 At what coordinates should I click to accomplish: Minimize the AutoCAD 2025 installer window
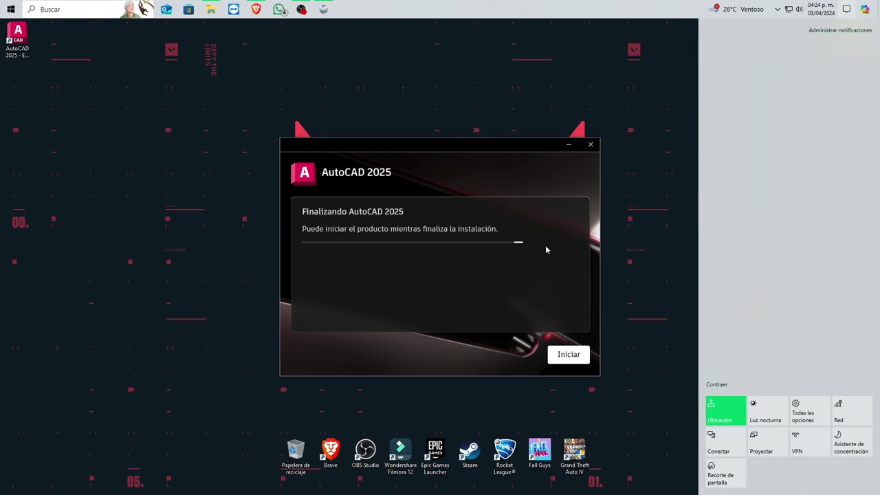[x=569, y=144]
